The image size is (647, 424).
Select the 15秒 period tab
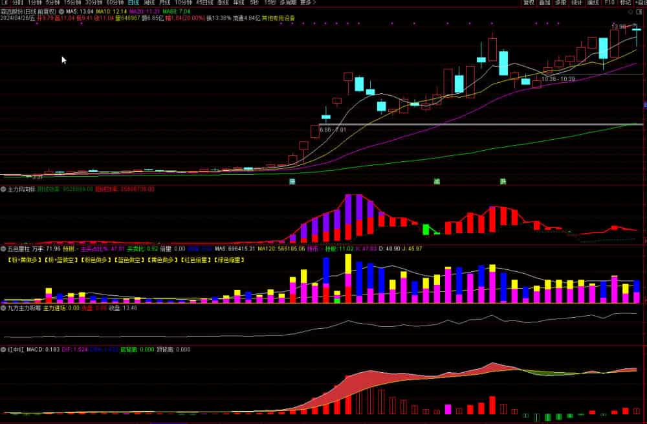(270, 3)
